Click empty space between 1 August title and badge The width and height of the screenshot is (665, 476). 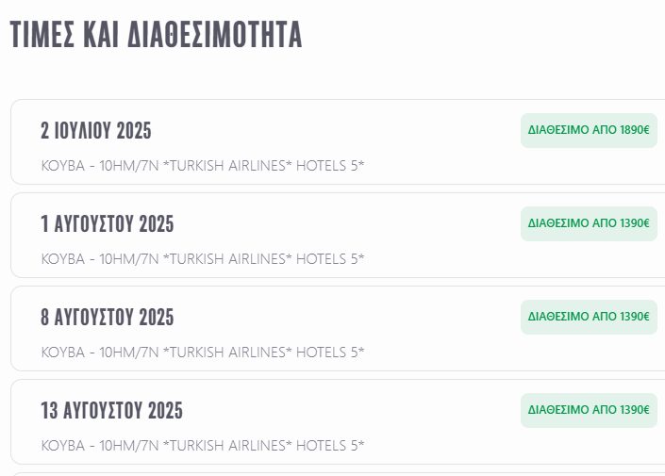tap(349, 224)
